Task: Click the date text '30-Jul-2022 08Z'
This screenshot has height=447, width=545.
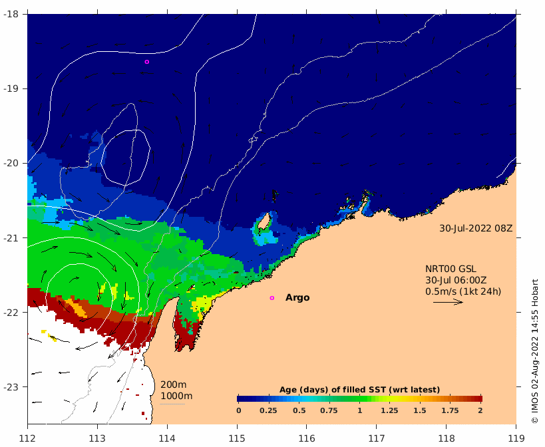Action: pos(476,228)
